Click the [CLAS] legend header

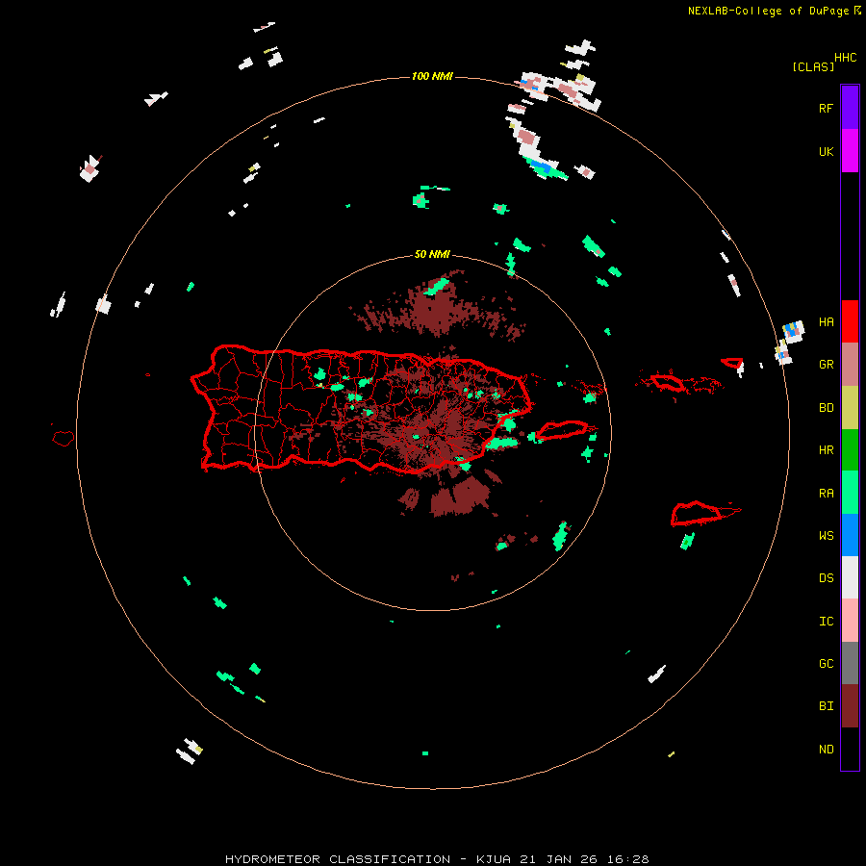pos(813,66)
